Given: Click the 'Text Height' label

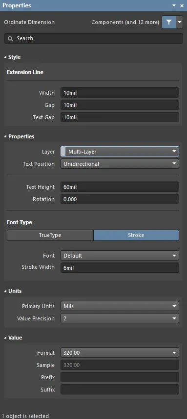Looking at the screenshot, I should pyautogui.click(x=41, y=187).
